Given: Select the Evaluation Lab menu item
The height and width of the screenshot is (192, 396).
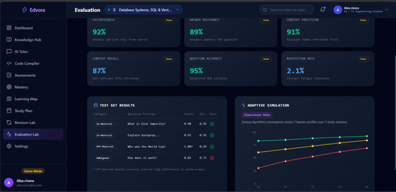Looking at the screenshot, I should point(33,134).
